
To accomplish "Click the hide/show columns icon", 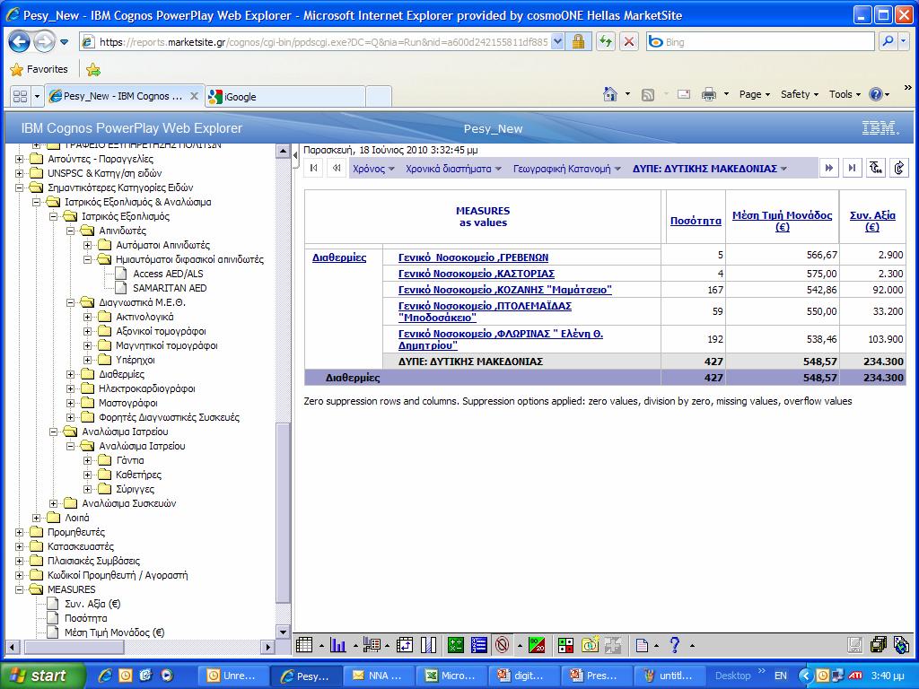I will (428, 645).
